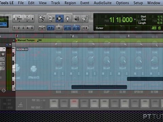Mute the track with the M button
Image resolution: width=163 pixels, height=122 pixels.
[x=3, y=54]
